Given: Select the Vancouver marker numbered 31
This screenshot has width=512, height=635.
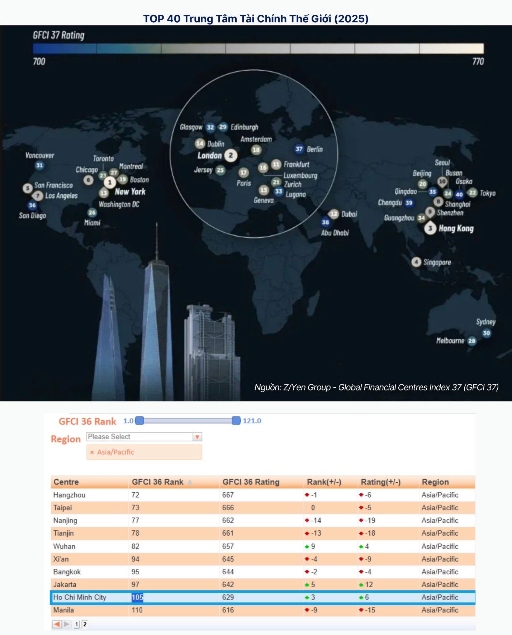Looking at the screenshot, I should point(39,165).
